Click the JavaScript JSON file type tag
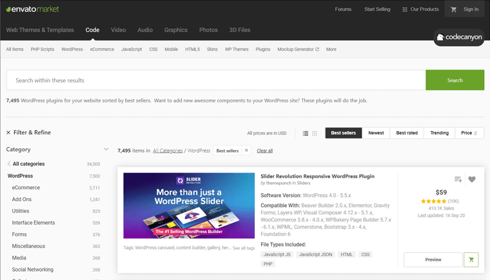Image resolution: width=490 pixels, height=280 pixels. 316,254
